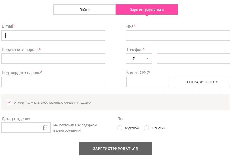
Task: Focus the E-mail input field
Action: pyautogui.click(x=53, y=35)
